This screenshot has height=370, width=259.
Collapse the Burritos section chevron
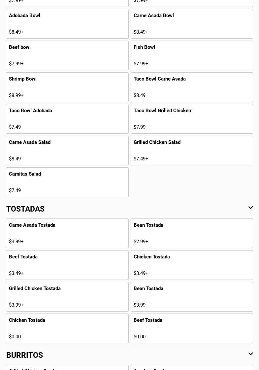coord(250,354)
